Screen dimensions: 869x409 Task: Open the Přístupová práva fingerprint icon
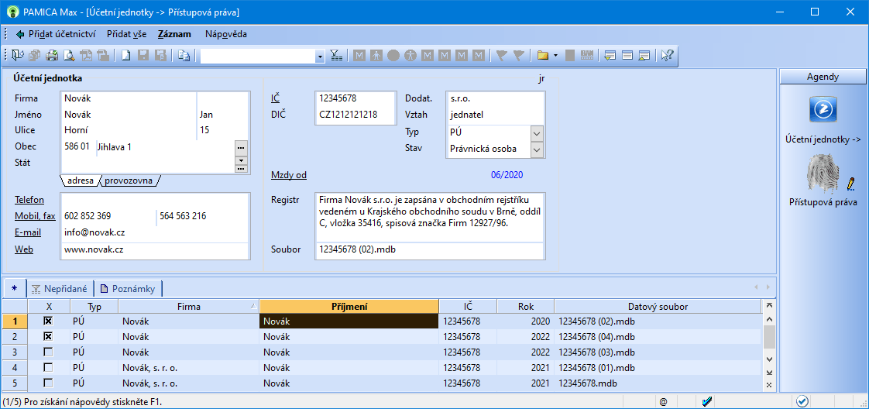click(x=823, y=173)
